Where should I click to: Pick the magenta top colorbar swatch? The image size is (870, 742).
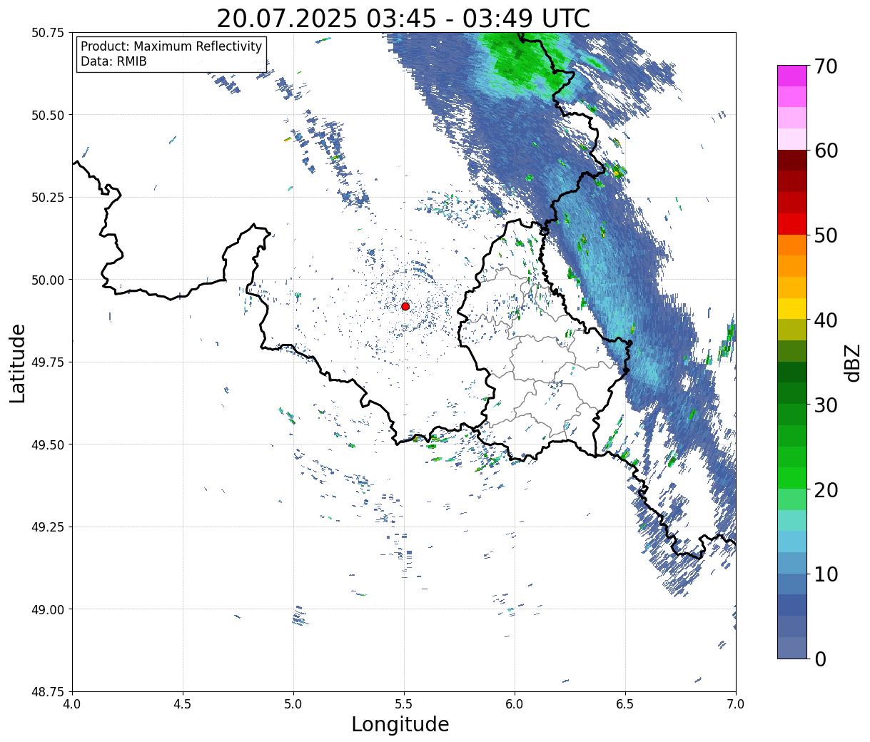[792, 76]
